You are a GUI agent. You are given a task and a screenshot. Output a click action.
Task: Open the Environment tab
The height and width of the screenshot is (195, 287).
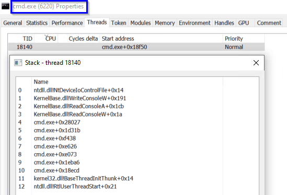[x=194, y=23]
